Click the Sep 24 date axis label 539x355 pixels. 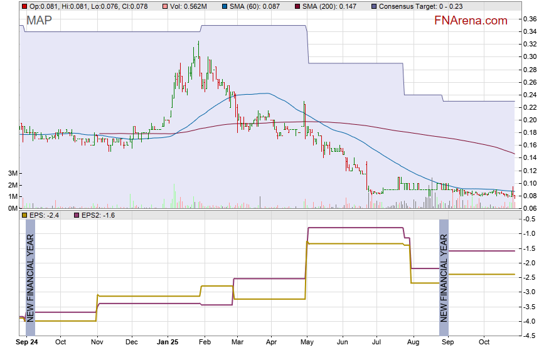27,342
